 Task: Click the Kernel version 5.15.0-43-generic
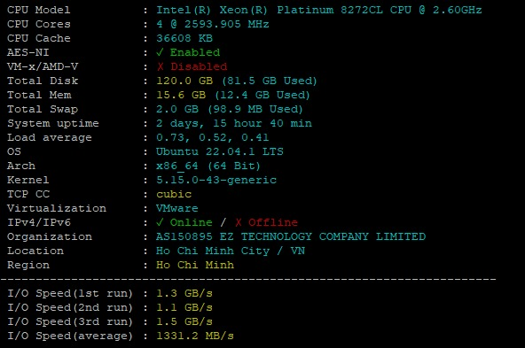[216, 180]
